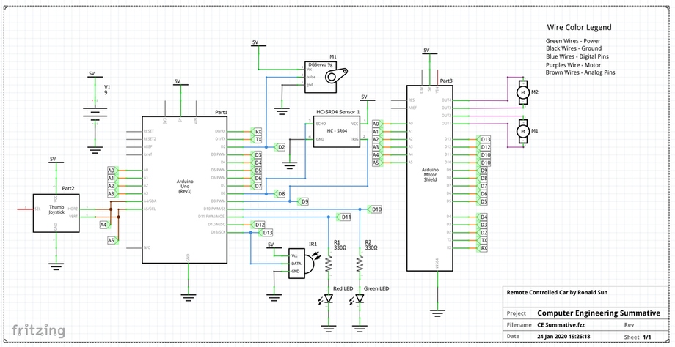The image size is (675, 347).
Task: Click the Wire Color Legend heading
Action: click(579, 28)
